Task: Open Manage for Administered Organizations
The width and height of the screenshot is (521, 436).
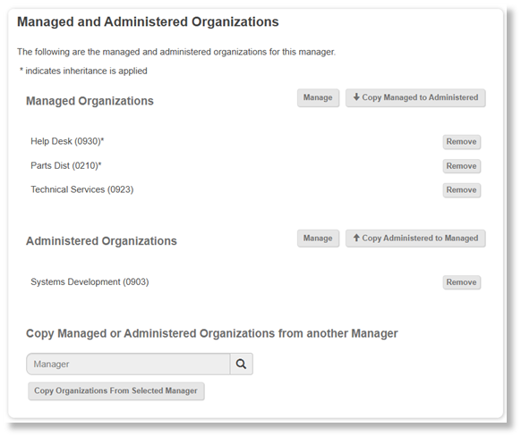Action: click(x=318, y=238)
